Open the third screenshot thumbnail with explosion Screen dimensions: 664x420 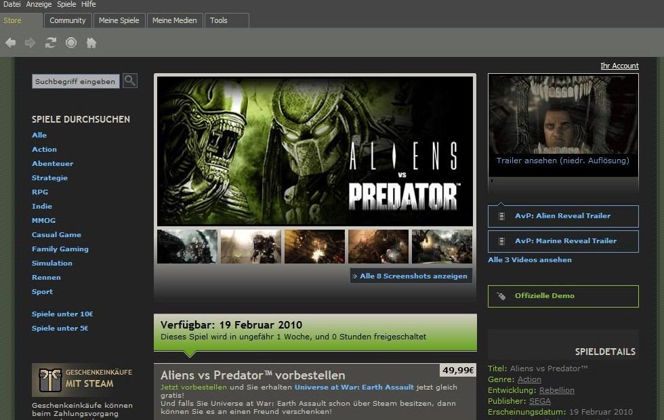click(314, 247)
